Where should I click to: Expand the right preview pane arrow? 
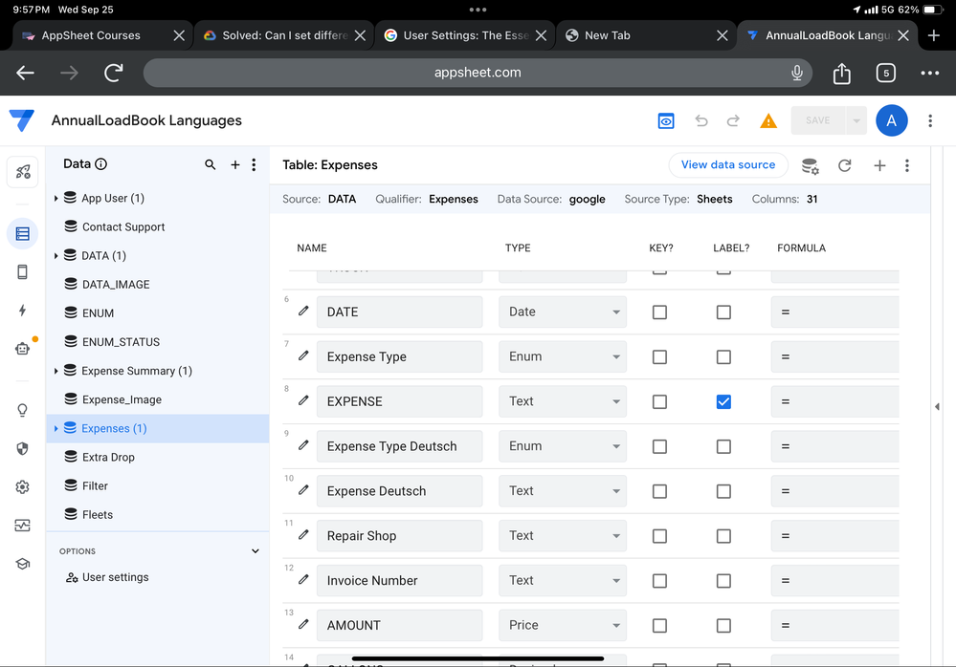[937, 406]
